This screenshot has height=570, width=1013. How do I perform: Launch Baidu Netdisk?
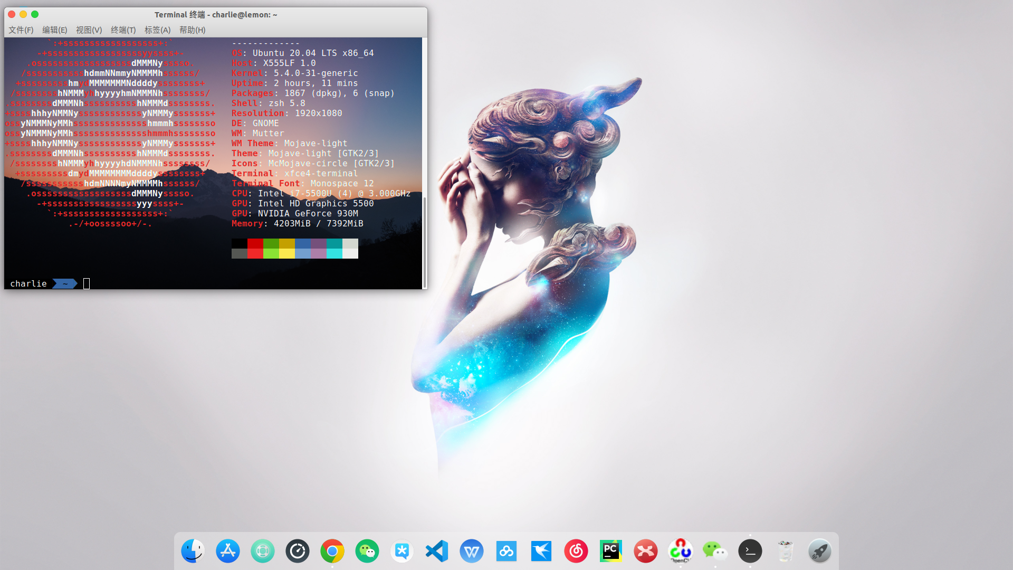click(x=506, y=551)
